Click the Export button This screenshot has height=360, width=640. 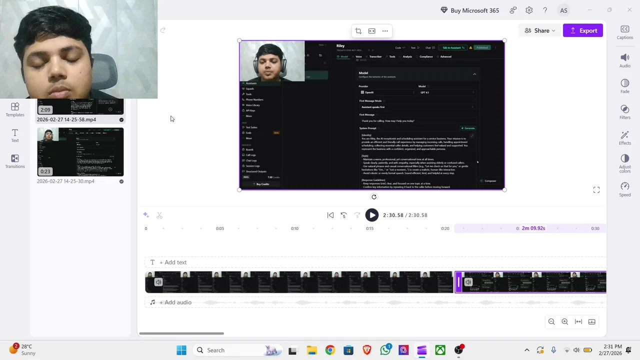point(583,30)
